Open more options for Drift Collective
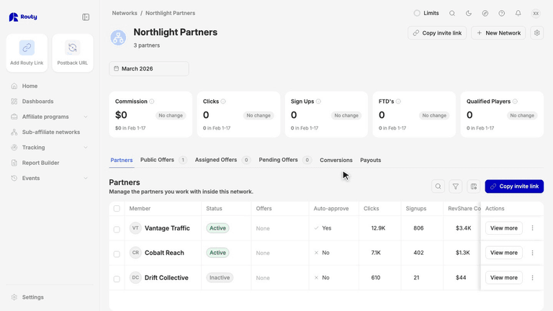The image size is (553, 311). point(533,278)
